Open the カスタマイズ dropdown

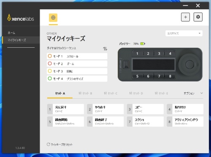pyautogui.click(x=184, y=33)
